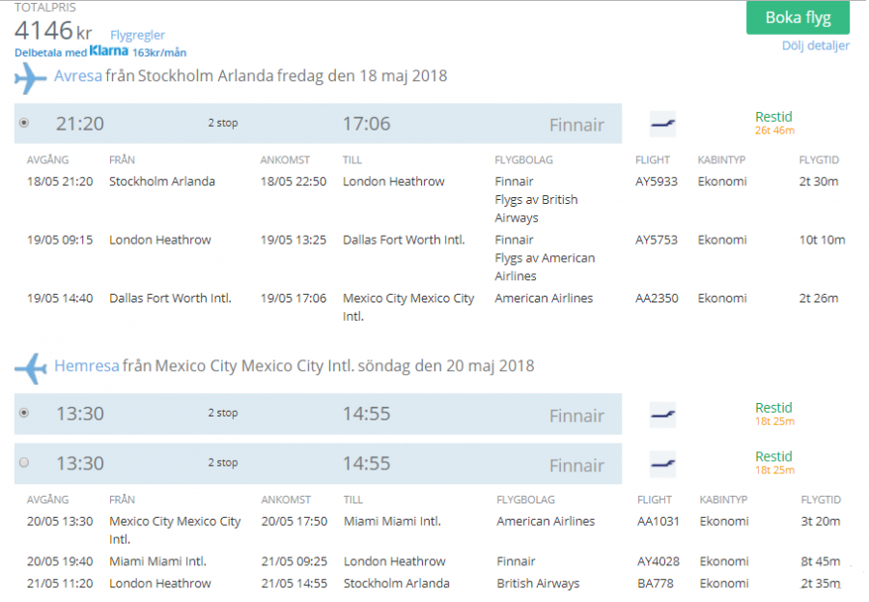Open the Flygregler link

(137, 35)
